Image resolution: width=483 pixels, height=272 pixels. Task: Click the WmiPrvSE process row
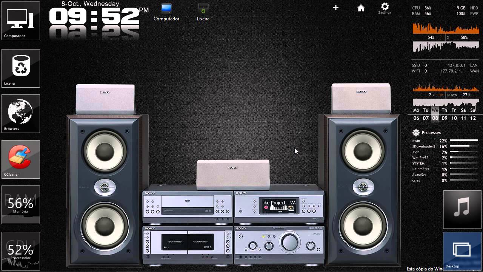(x=445, y=158)
